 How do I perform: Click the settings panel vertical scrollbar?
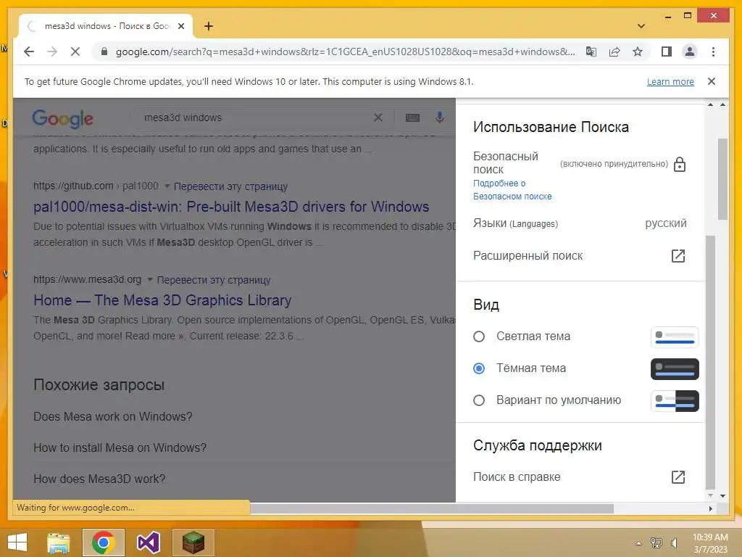[710, 362]
